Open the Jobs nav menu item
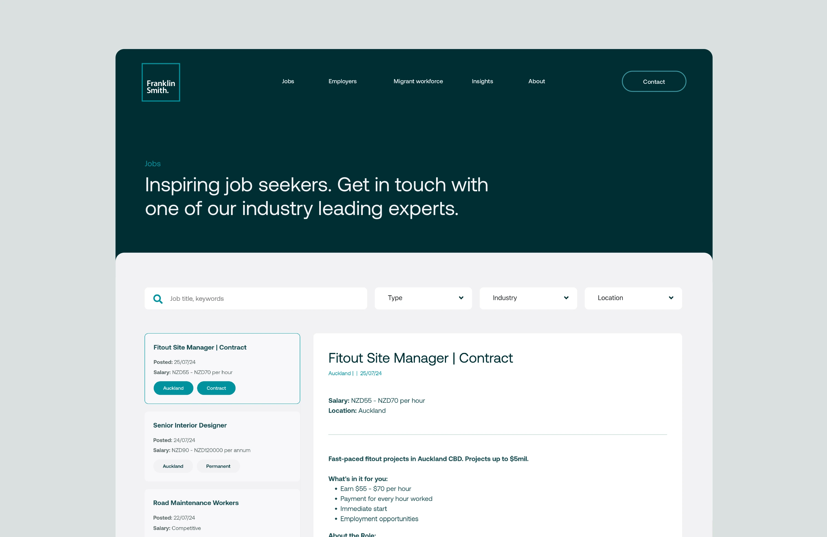Viewport: 827px width, 537px height. [288, 81]
